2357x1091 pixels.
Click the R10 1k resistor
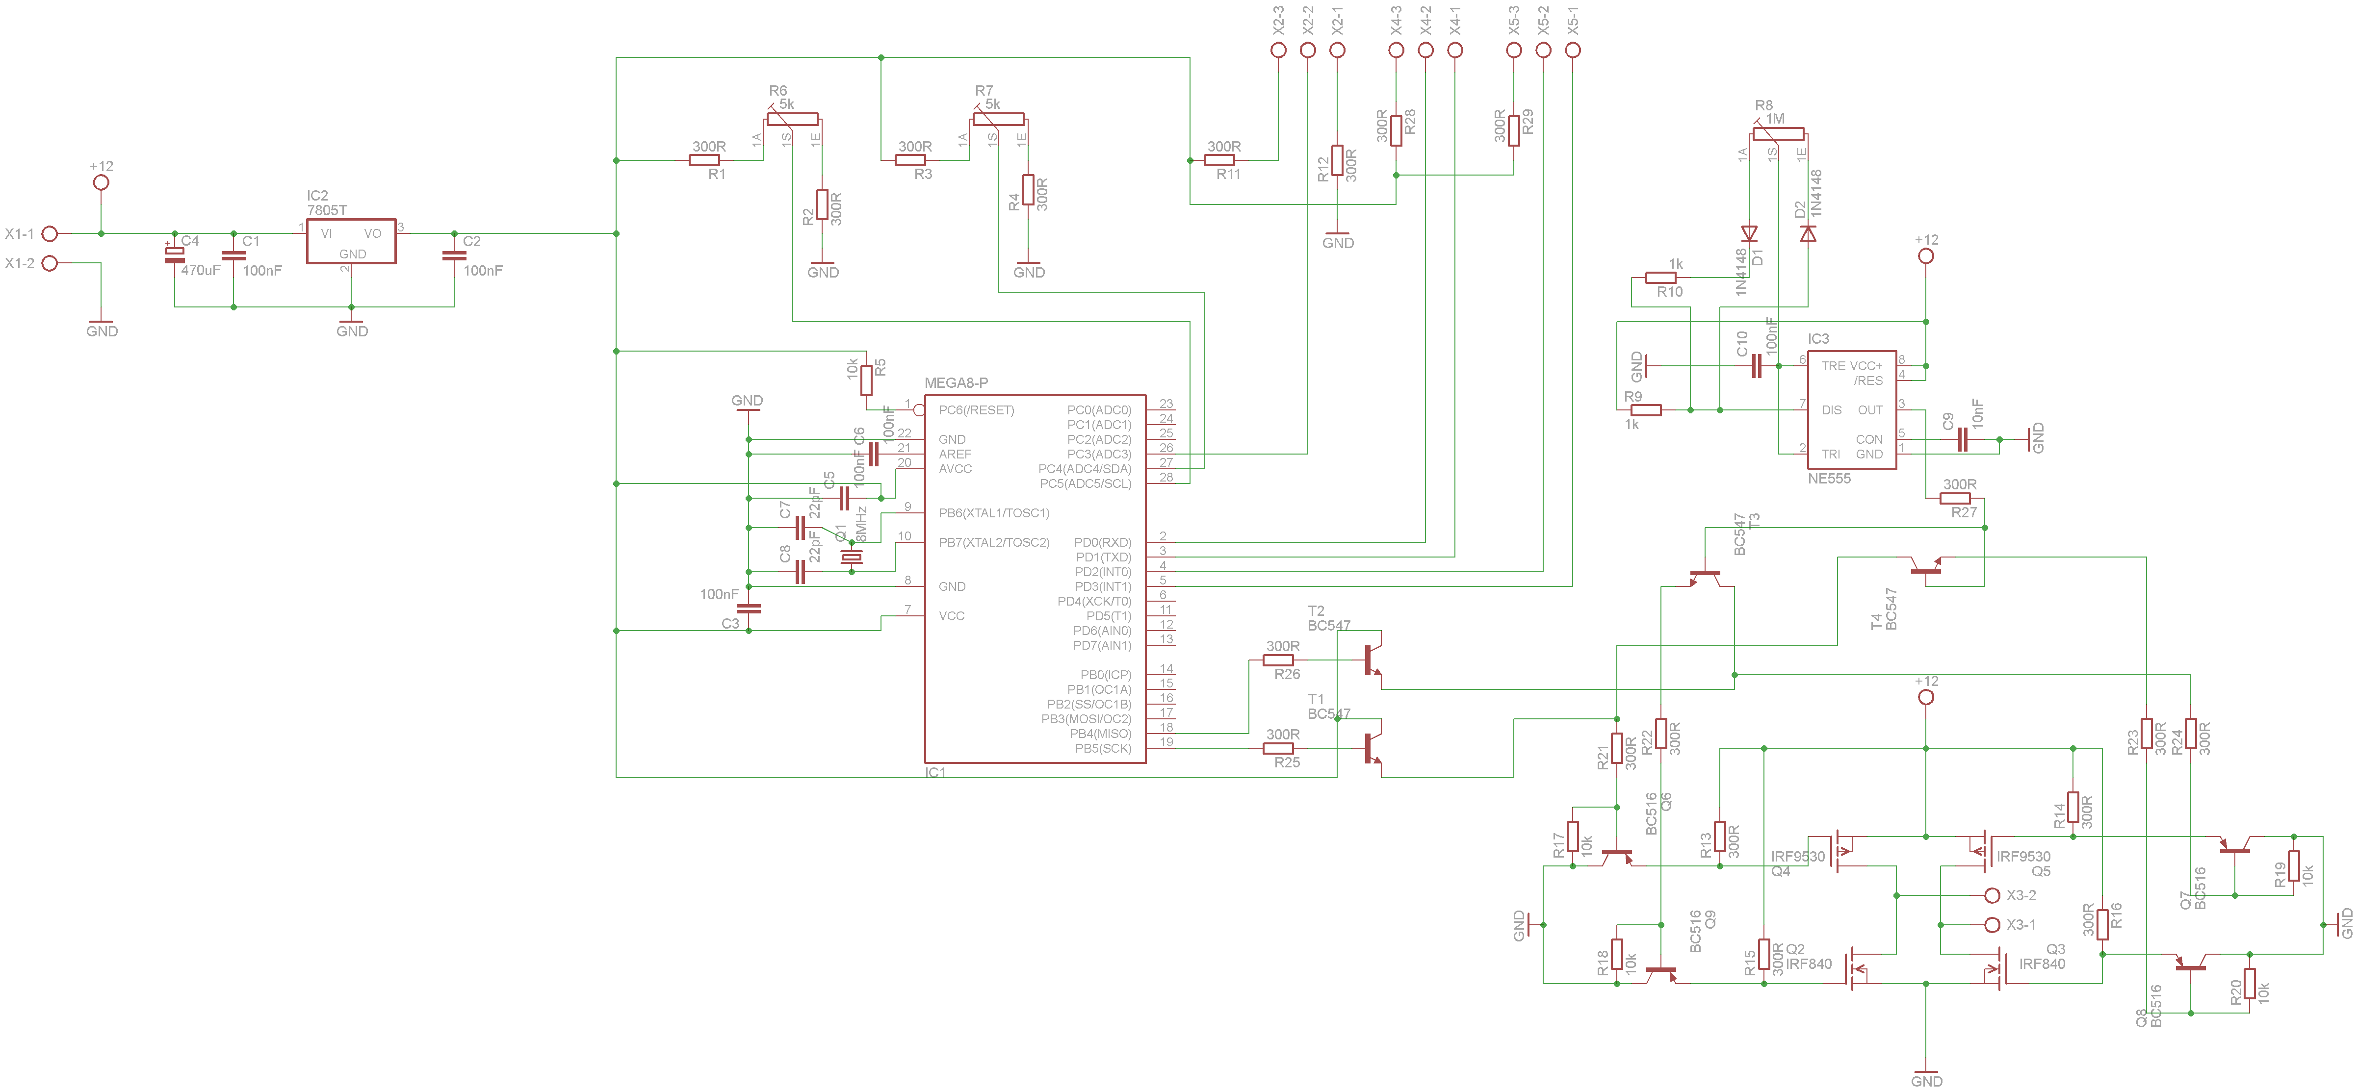point(1661,277)
